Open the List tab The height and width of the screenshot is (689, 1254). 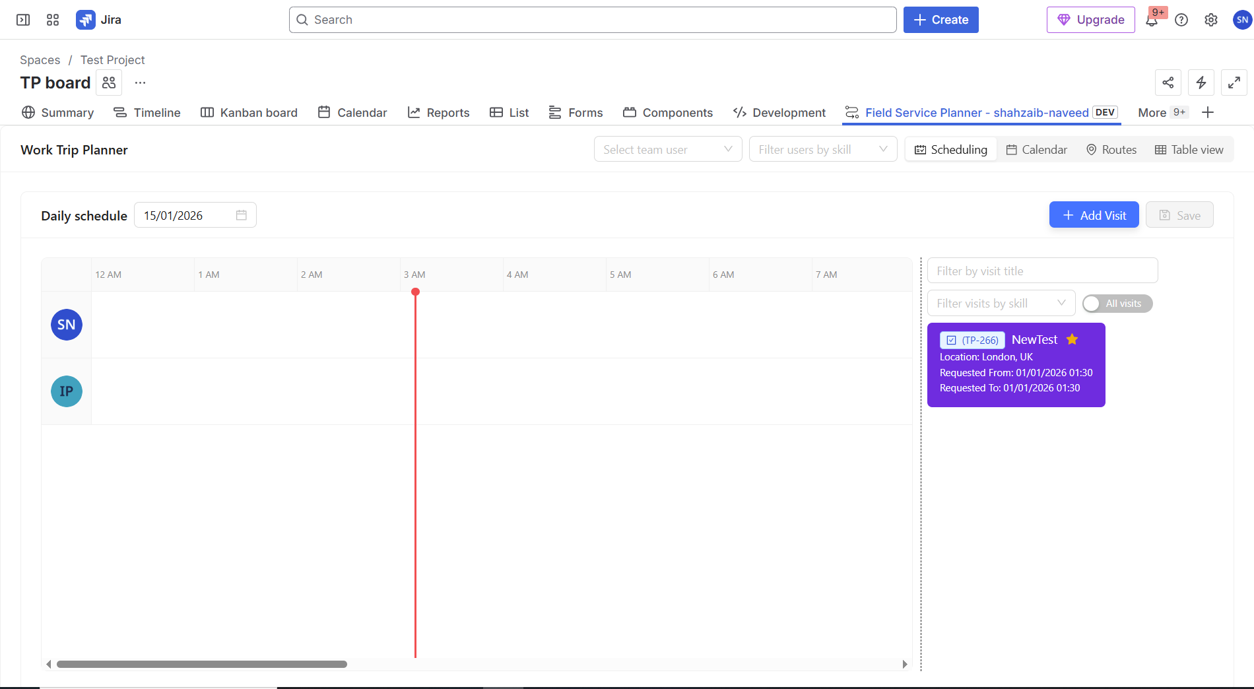[509, 112]
